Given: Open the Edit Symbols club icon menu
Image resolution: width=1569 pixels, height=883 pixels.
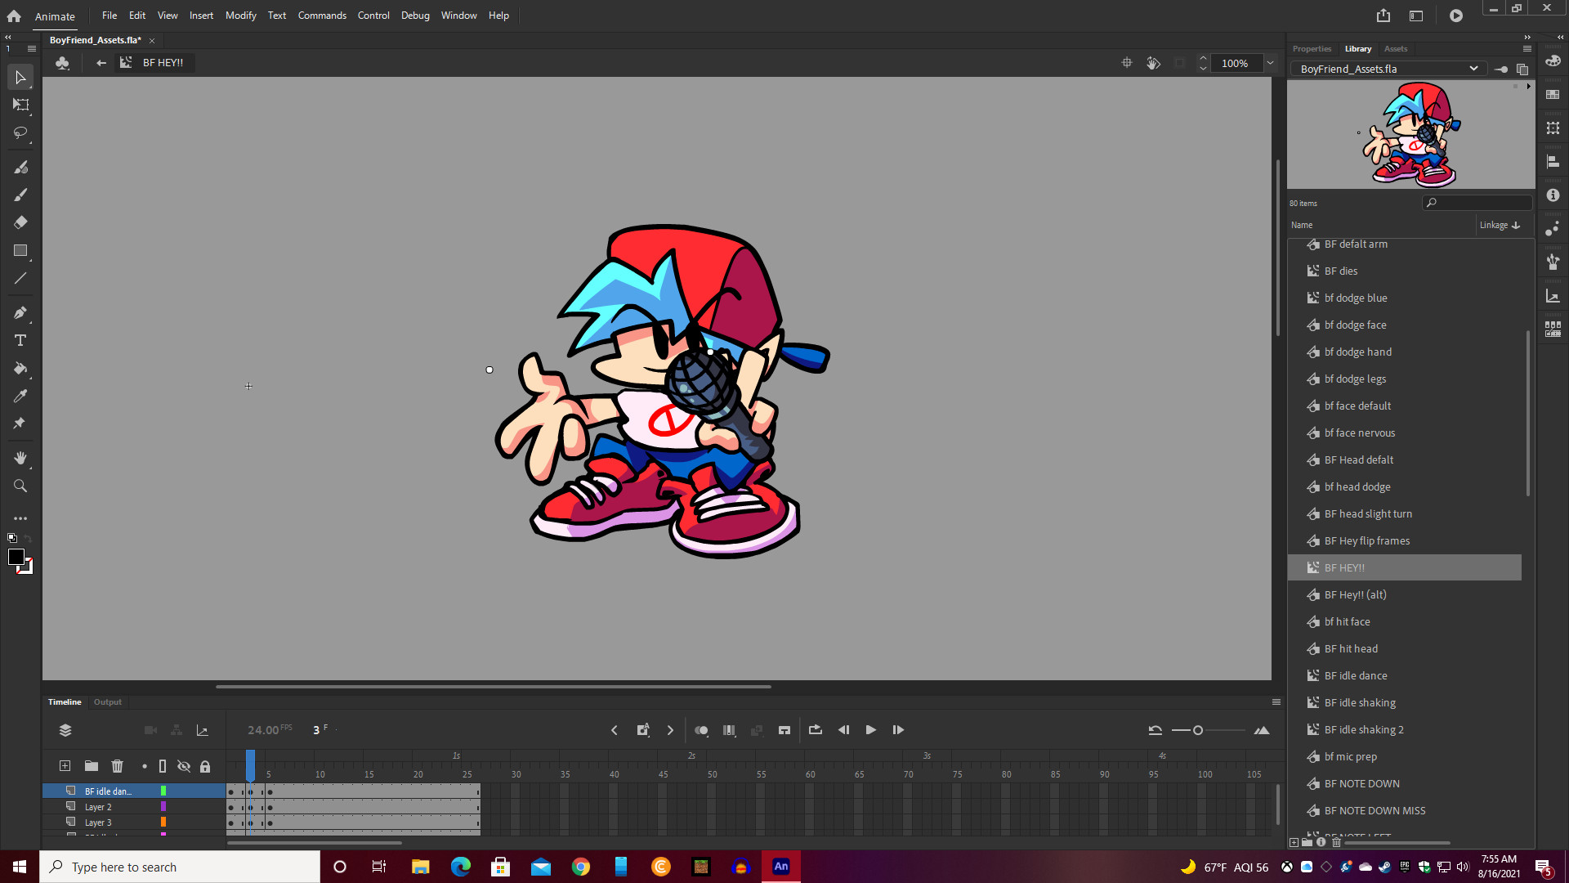Looking at the screenshot, I should pos(62,63).
